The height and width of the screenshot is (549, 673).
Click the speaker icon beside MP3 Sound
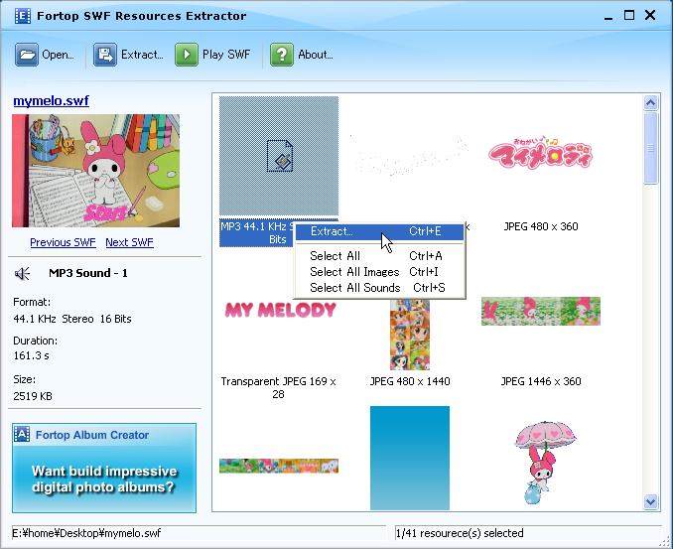point(22,273)
